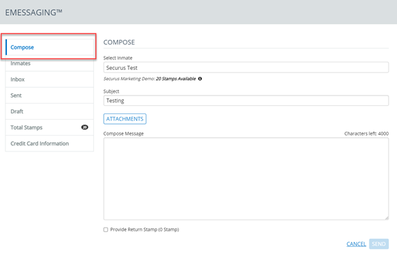Click the SEND button
Screen dimensions: 397x258
pyautogui.click(x=379, y=244)
